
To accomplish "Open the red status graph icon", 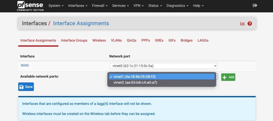I will [x=243, y=23].
